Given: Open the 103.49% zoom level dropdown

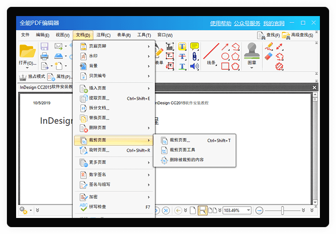Looking at the screenshot, I should pos(249,210).
